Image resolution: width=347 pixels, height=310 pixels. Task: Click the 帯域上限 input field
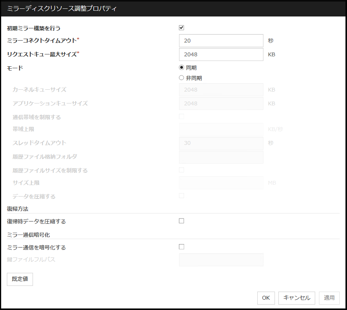click(221, 130)
